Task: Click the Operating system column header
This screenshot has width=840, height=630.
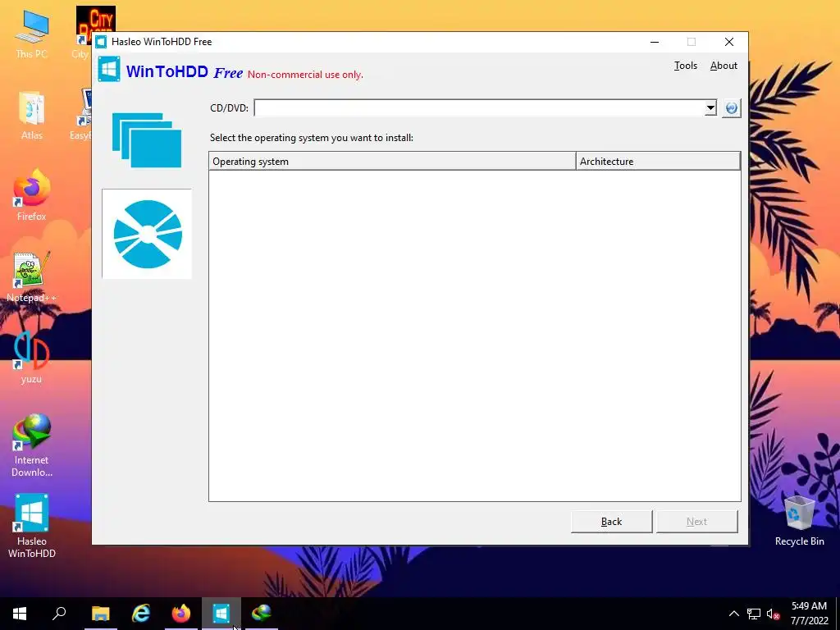Action: tap(392, 162)
